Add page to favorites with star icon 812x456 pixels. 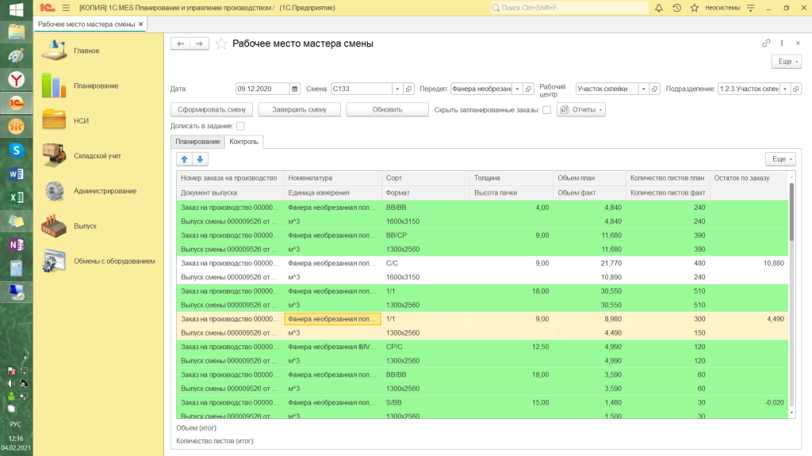(x=221, y=44)
